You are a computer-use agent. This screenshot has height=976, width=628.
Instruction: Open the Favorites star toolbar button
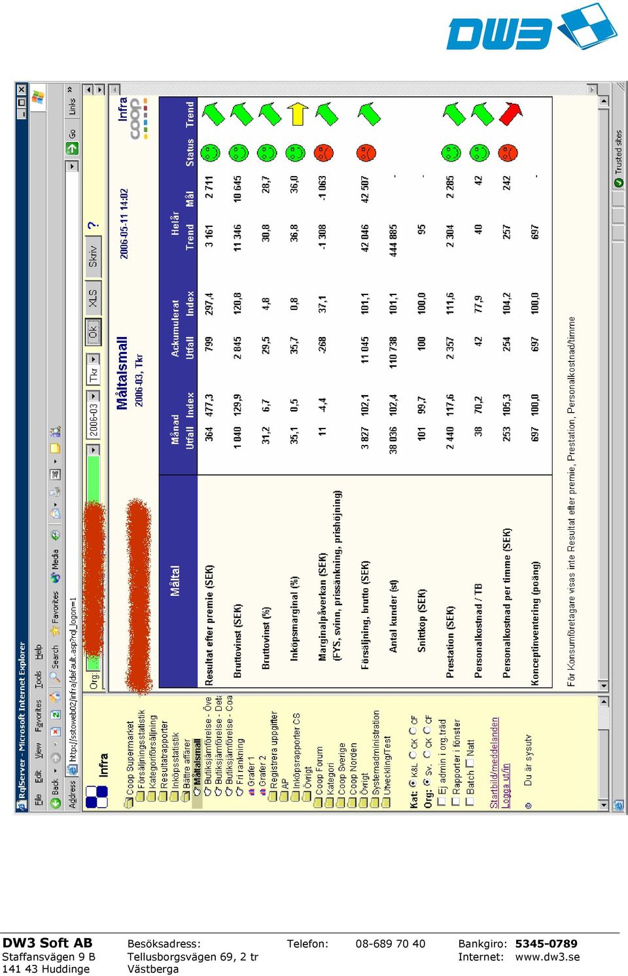pos(56,614)
